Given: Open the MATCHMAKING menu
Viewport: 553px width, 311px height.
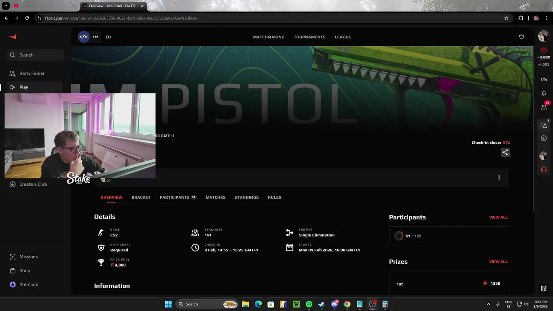Looking at the screenshot, I should pyautogui.click(x=269, y=37).
